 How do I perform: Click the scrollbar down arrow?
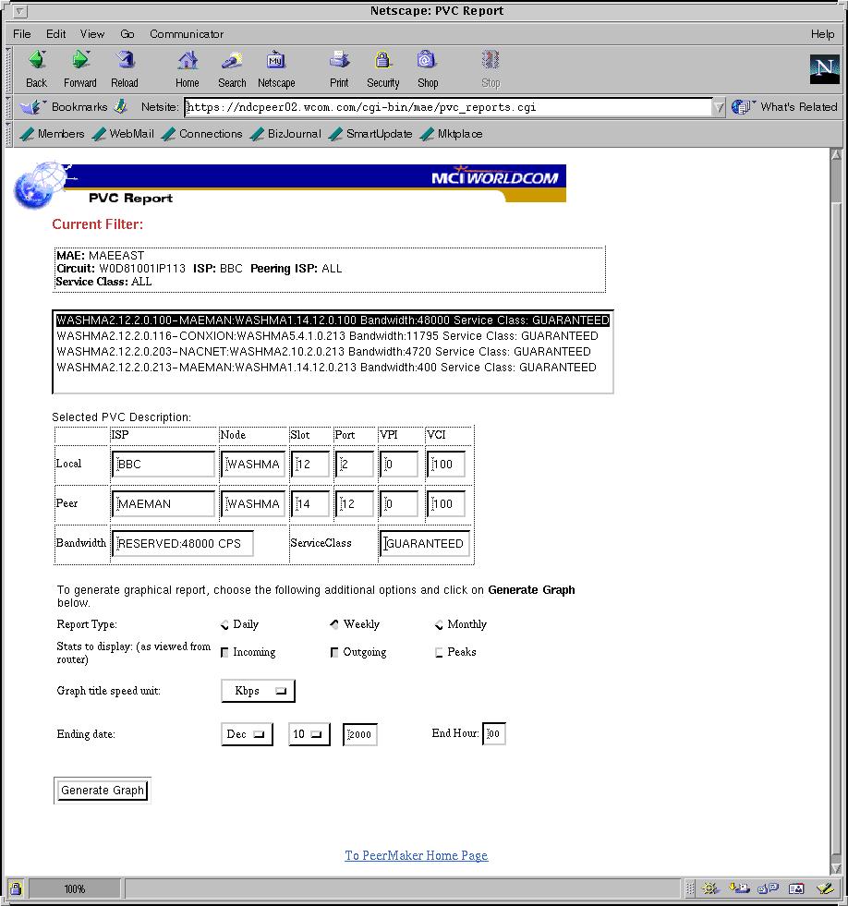(x=836, y=868)
